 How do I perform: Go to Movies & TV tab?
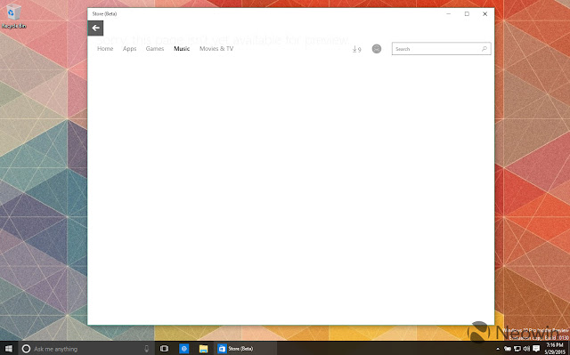point(216,49)
